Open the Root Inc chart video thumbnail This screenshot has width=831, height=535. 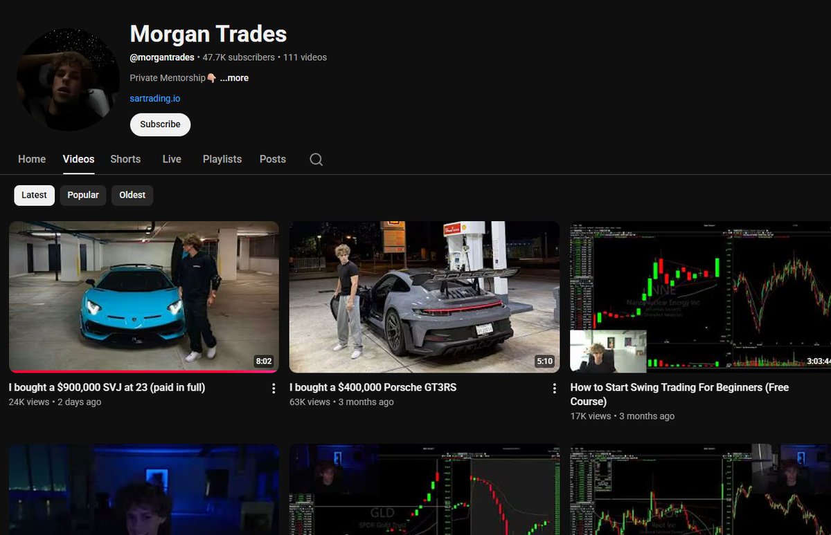pyautogui.click(x=700, y=489)
